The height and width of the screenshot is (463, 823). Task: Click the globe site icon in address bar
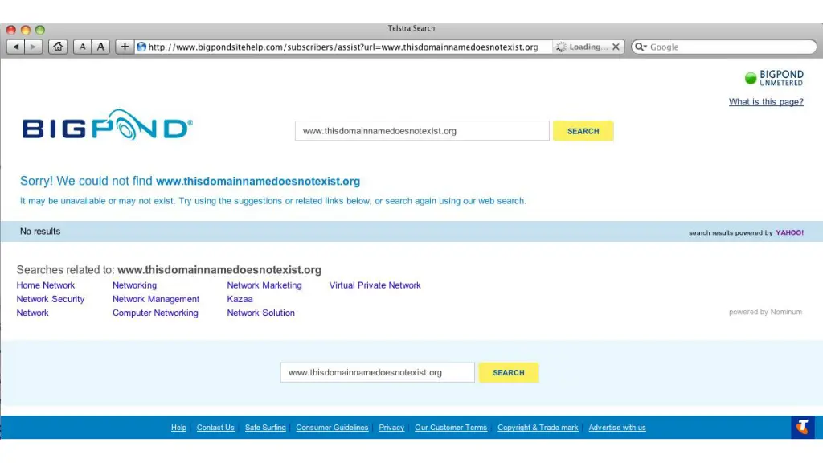click(x=141, y=47)
